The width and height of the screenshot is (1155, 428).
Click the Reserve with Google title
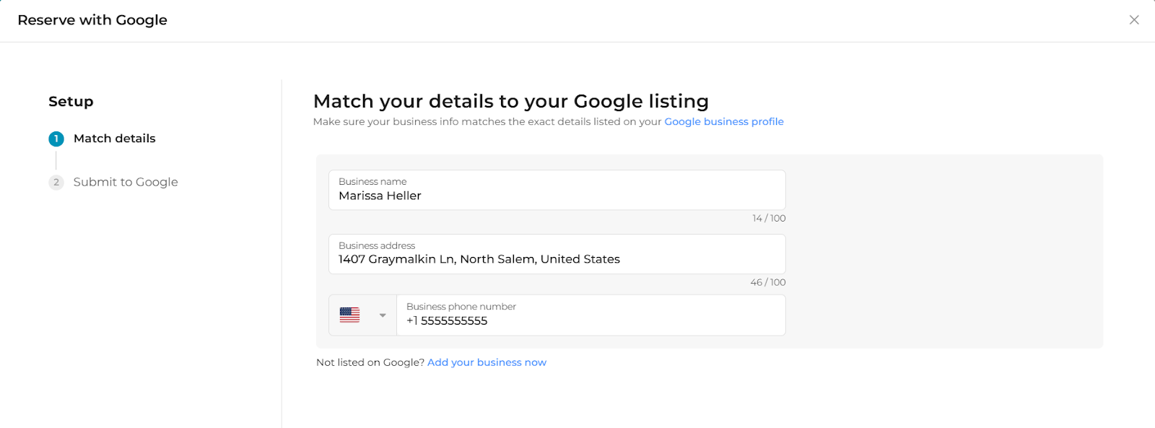[x=92, y=20]
